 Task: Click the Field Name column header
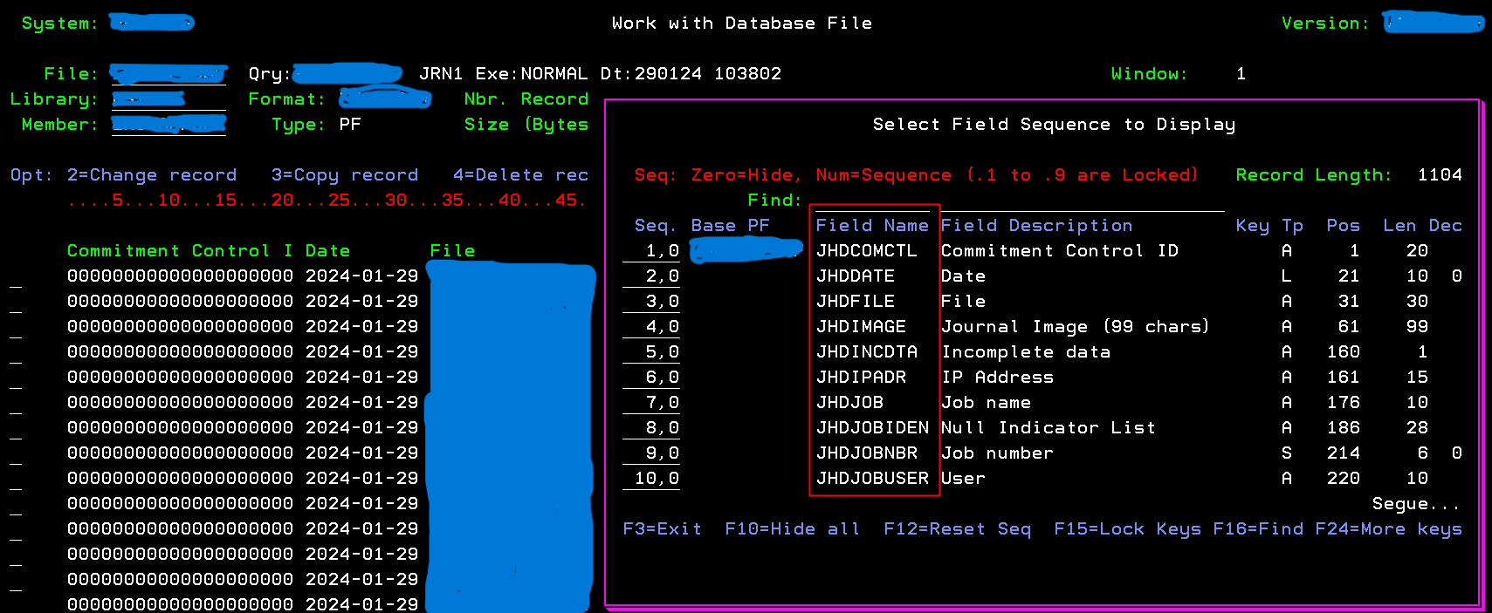(872, 226)
